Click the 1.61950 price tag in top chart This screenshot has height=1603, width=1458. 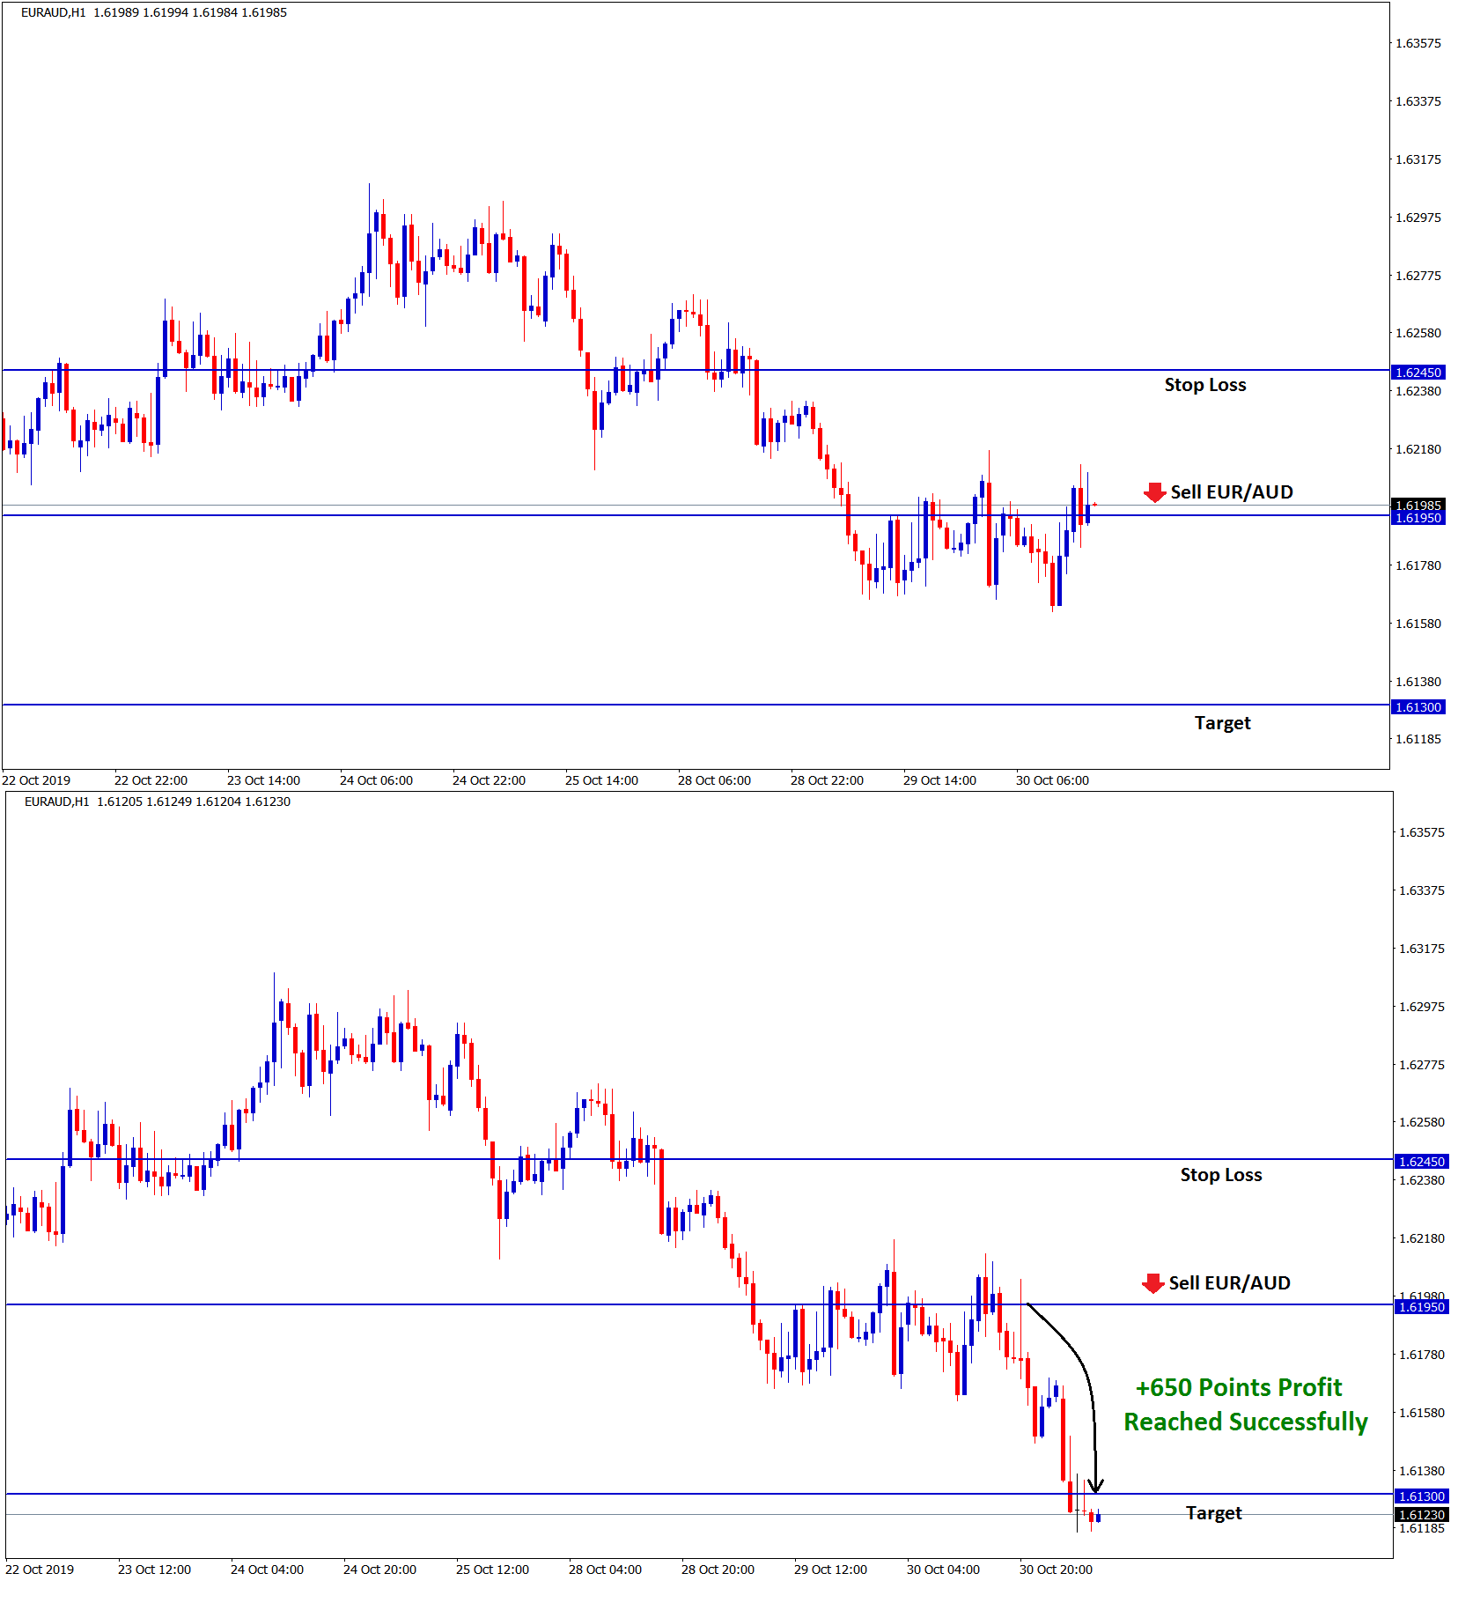(x=1417, y=518)
